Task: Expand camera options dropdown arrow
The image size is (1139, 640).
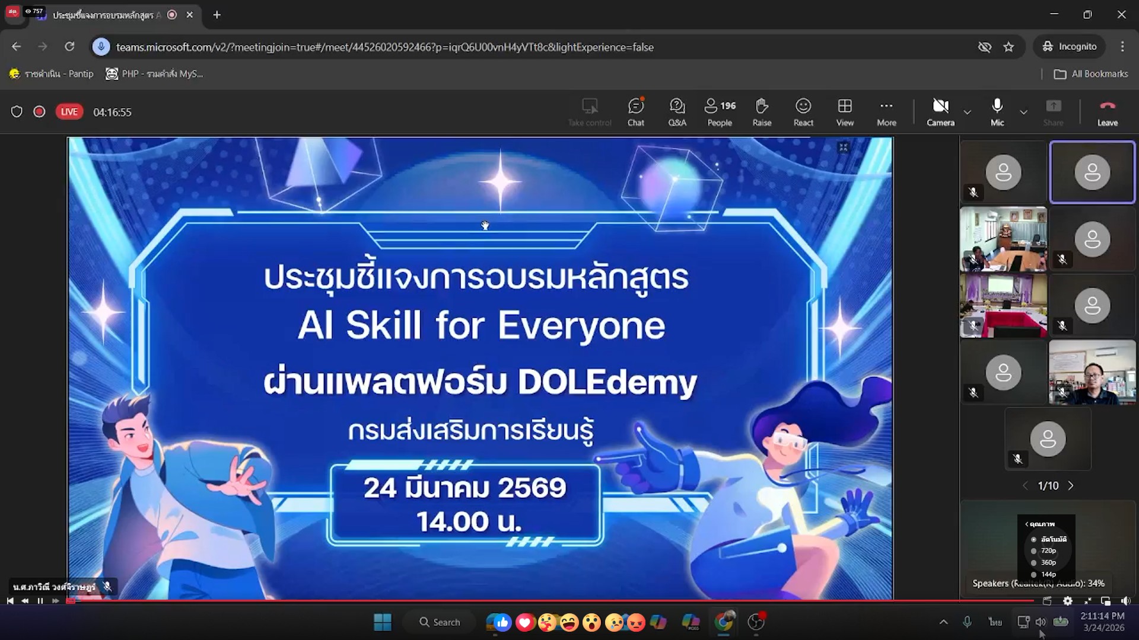Action: pyautogui.click(x=968, y=112)
